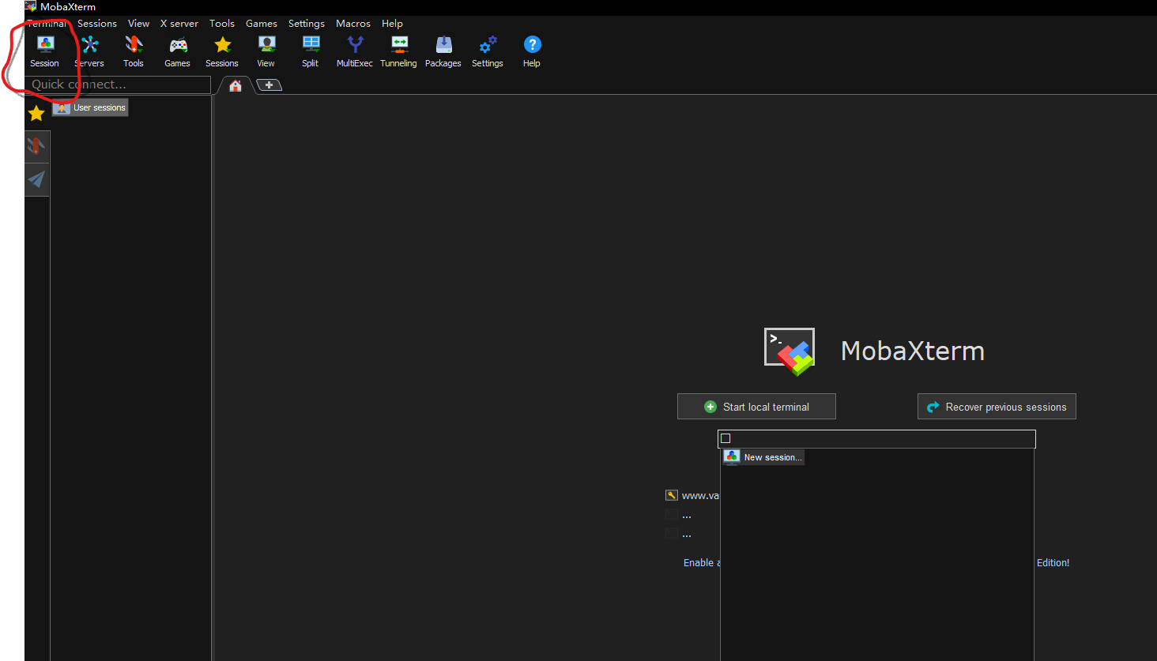Open the Tools toolbar icon
1157x661 pixels.
click(134, 51)
